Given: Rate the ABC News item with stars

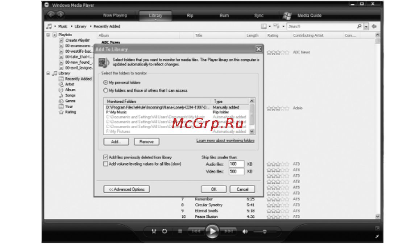Looking at the screenshot, I should point(278,53).
